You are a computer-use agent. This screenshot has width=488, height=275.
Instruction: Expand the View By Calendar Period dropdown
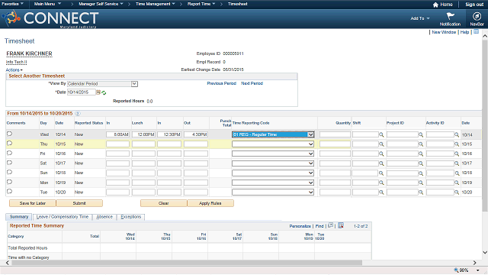[x=134, y=84]
